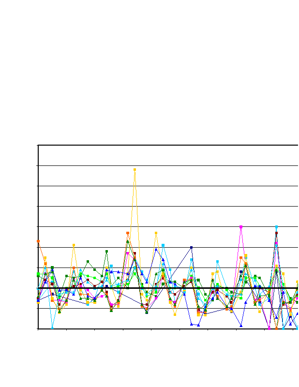299x387 pixels.
Task: Click the top border of the plot area
Action: (x=164, y=145)
